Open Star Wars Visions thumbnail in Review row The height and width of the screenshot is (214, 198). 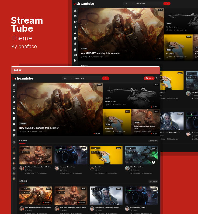click(x=141, y=155)
